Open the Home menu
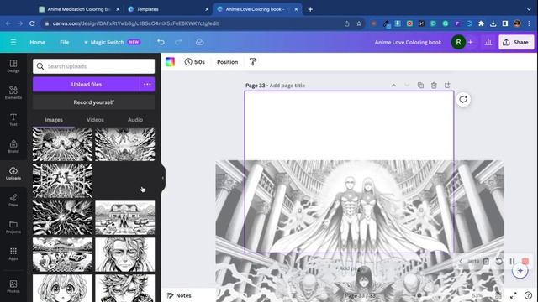Screen dimensions: 538x302 (37, 42)
